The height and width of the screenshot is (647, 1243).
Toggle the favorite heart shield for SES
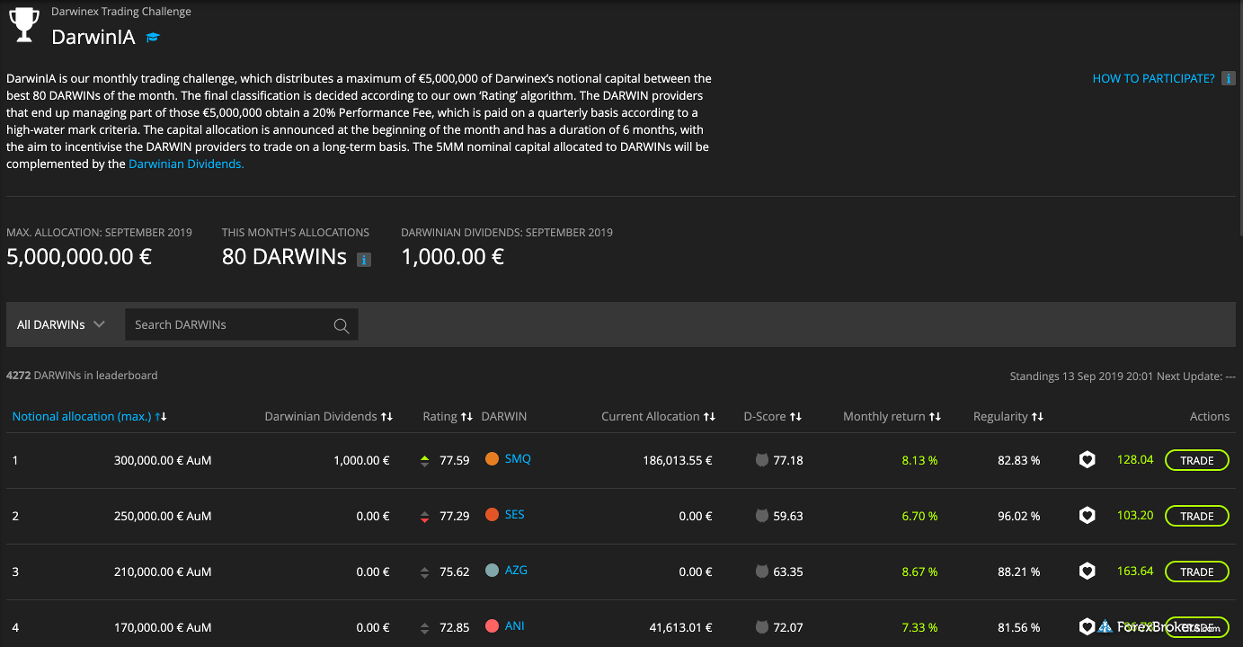click(1088, 516)
